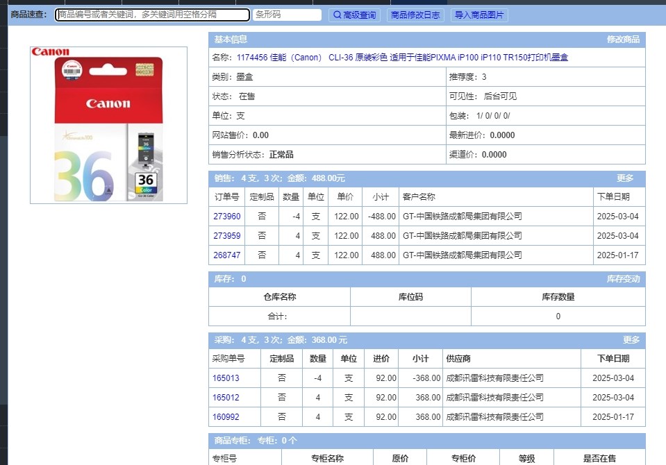Click the 原价 column header

pos(400,459)
